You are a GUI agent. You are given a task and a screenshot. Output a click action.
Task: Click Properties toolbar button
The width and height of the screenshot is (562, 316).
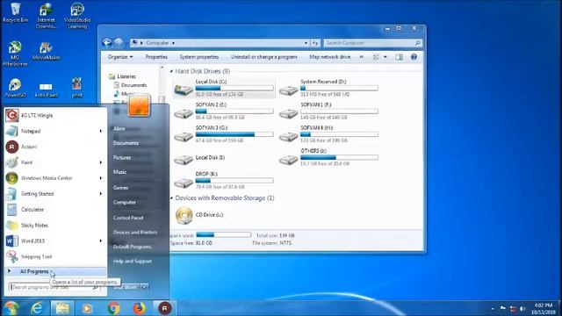156,57
